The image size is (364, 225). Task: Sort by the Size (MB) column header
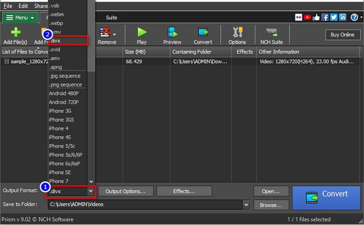[147, 52]
